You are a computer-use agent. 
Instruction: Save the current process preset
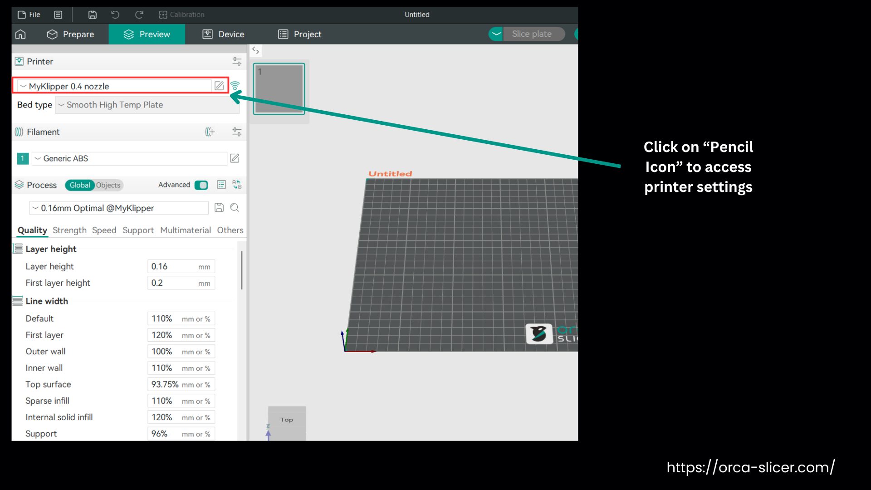coord(219,208)
